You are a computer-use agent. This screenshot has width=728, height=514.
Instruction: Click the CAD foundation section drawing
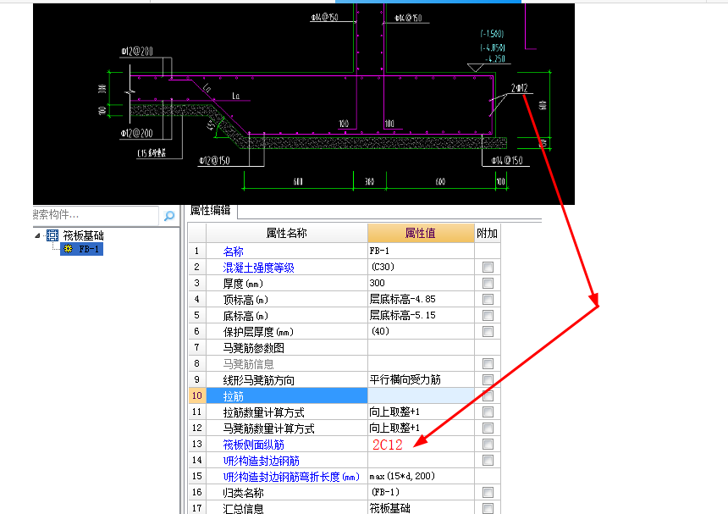304,104
